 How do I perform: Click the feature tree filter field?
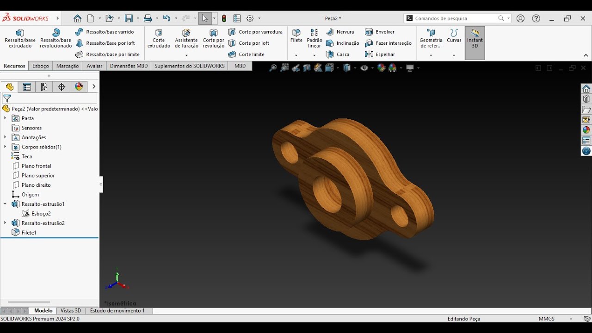coord(49,99)
